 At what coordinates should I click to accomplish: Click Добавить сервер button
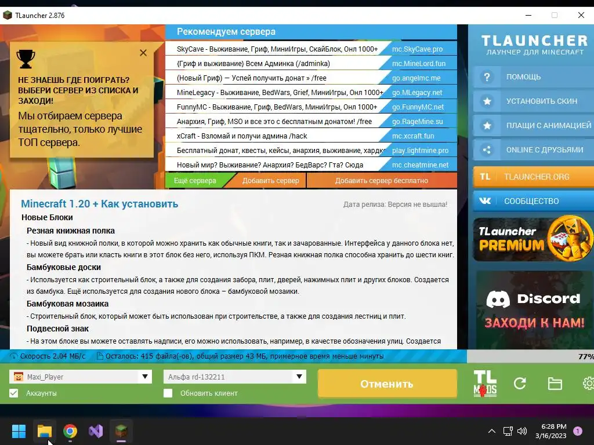point(271,181)
